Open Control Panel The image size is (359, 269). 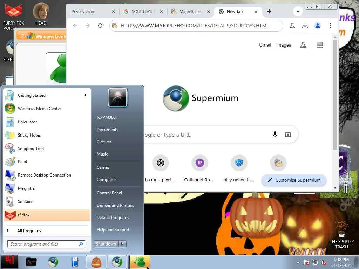[109, 193]
